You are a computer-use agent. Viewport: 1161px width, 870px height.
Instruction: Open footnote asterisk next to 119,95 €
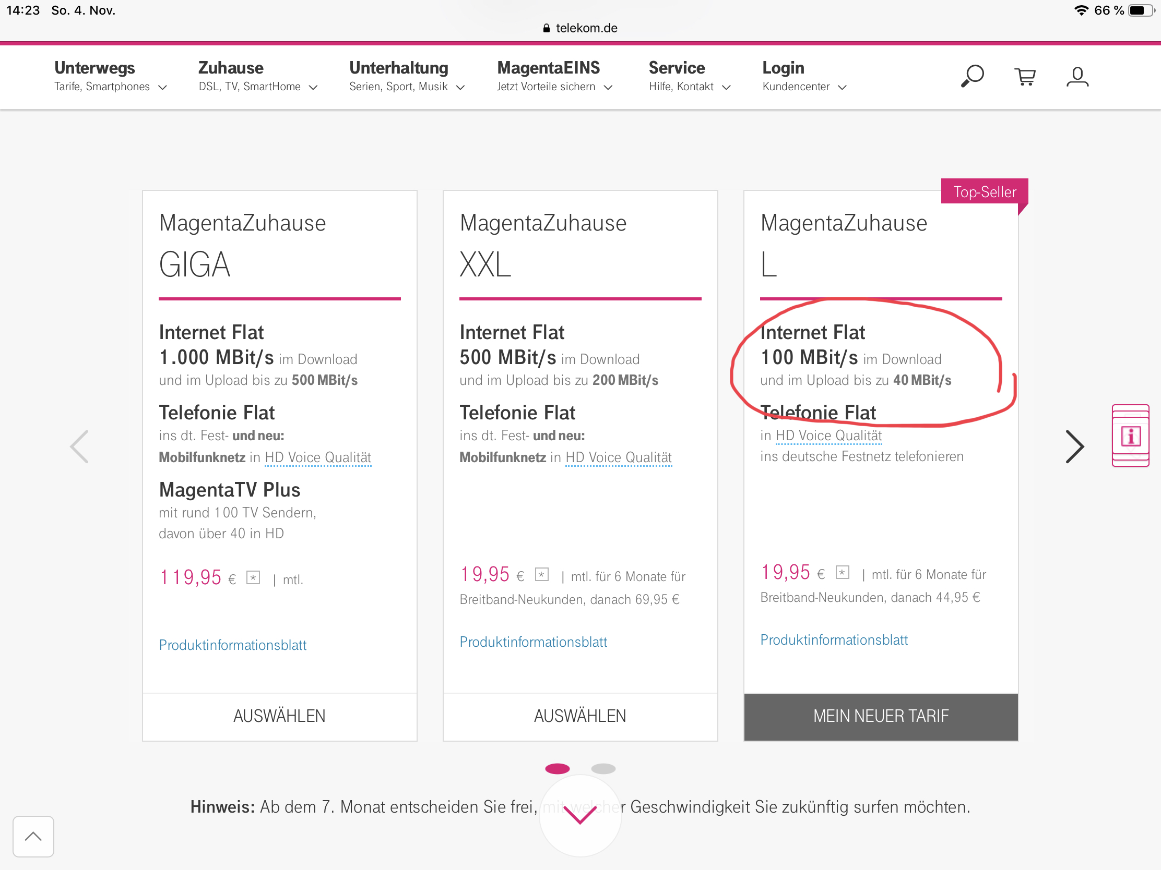[x=253, y=577]
